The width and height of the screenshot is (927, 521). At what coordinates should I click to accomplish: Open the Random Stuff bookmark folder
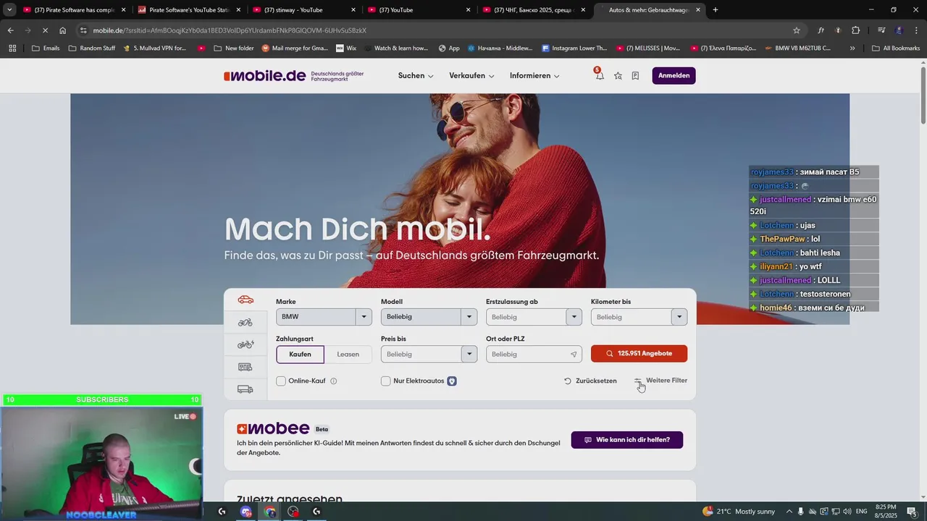click(x=91, y=48)
